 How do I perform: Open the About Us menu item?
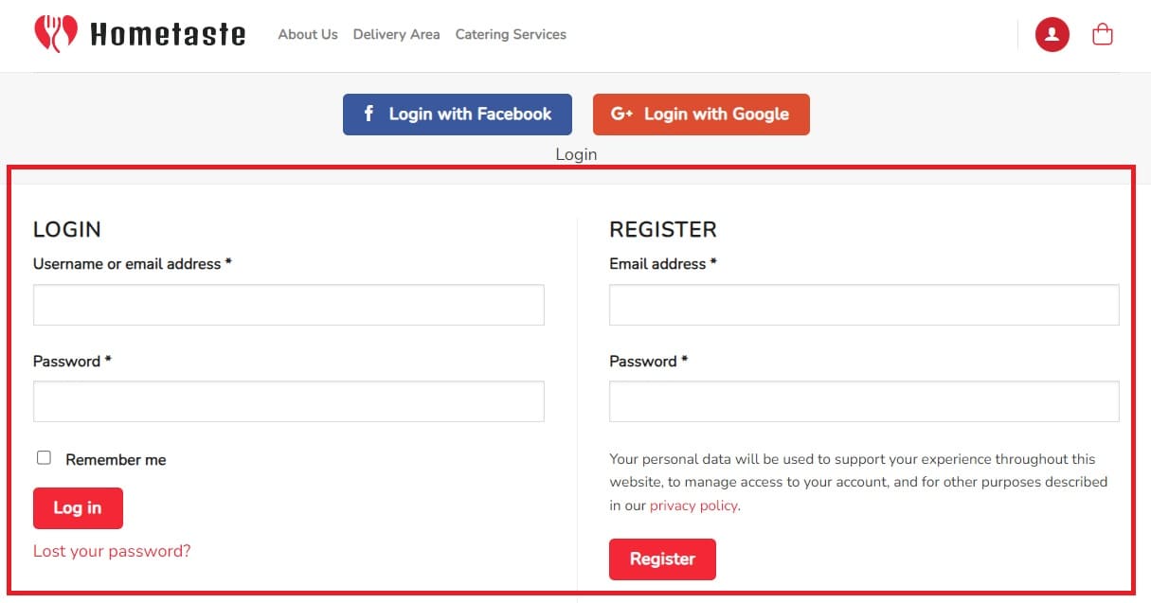[308, 34]
